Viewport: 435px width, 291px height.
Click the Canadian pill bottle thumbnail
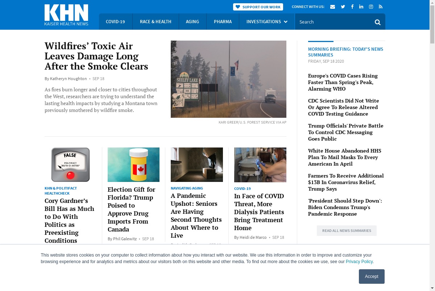[133, 165]
